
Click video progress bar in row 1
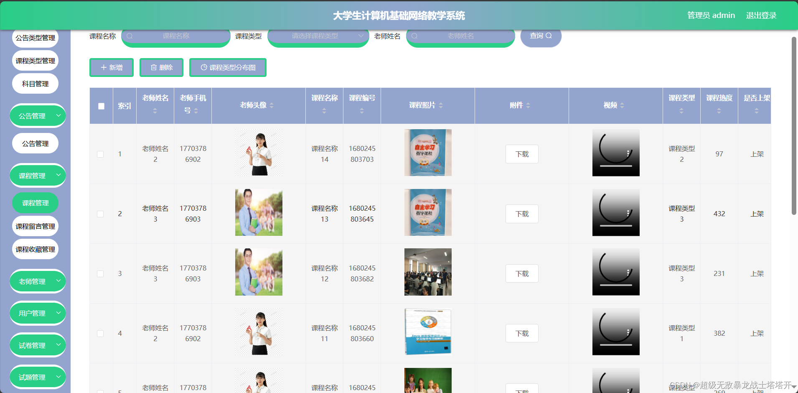616,166
